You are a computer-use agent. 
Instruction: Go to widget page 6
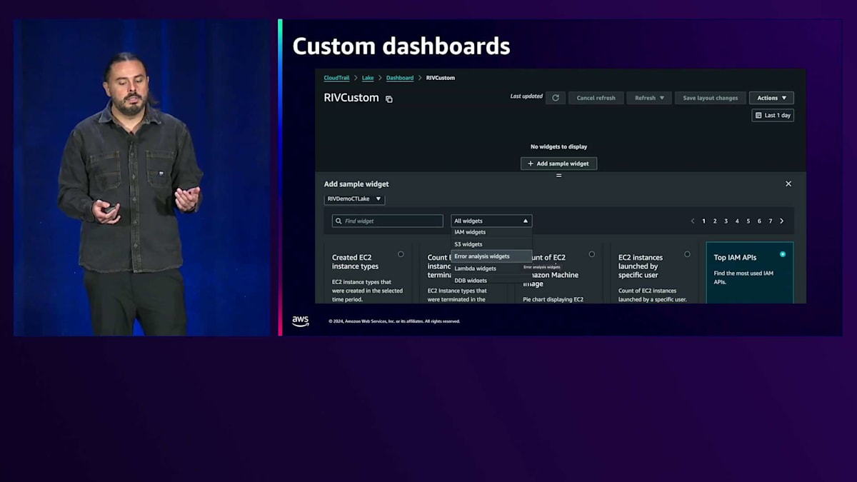click(759, 221)
